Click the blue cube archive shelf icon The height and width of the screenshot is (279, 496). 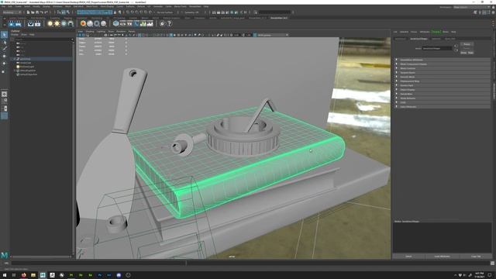(116, 24)
